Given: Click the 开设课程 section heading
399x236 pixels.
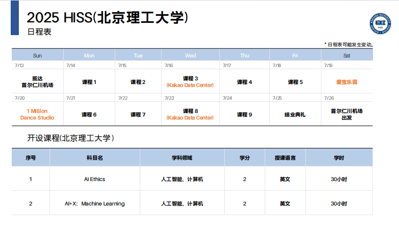Looking at the screenshot, I should coord(70,138).
